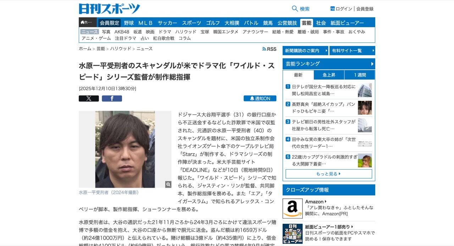454x246 pixels.
Task: Expand 有料サイト一覧 menu
Action: tap(352, 51)
